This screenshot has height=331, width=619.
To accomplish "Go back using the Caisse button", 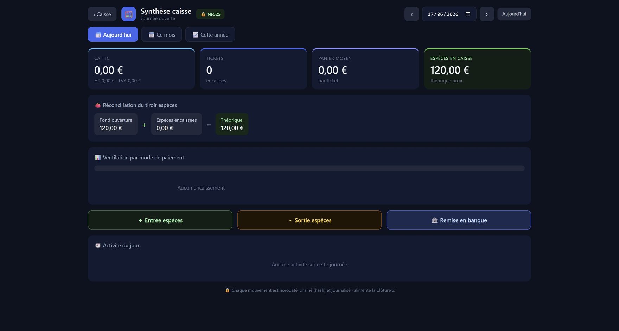I will (102, 14).
